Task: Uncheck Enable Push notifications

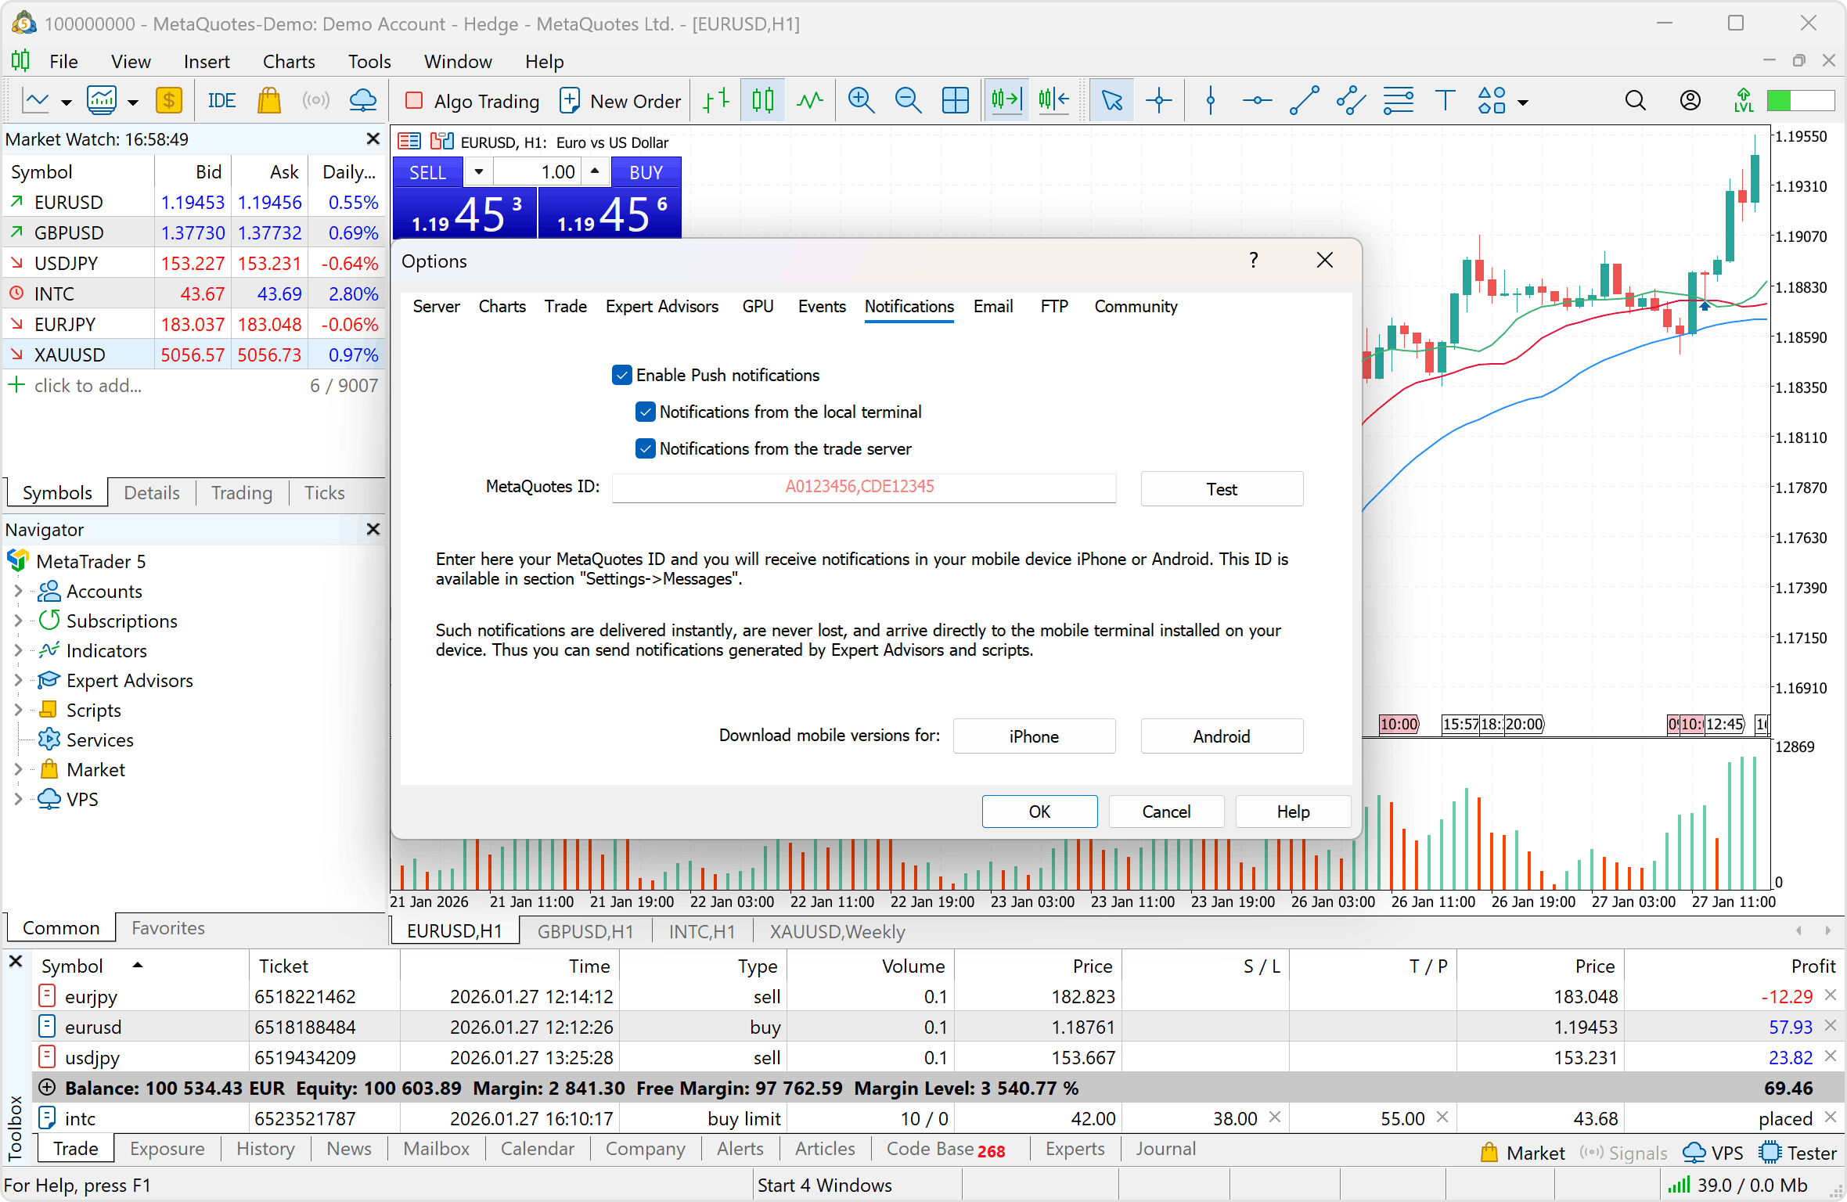Action: pos(622,375)
